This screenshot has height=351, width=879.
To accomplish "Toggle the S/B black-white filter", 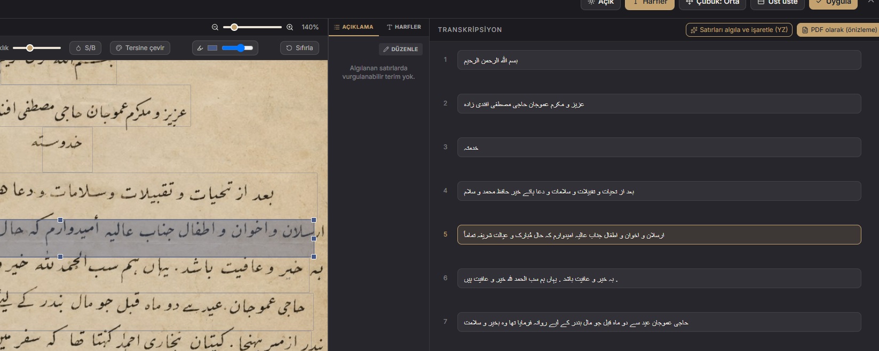I will (x=85, y=48).
